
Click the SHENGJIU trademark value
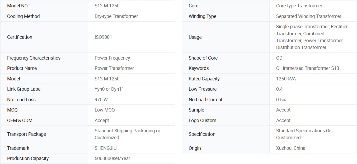[x=105, y=148]
